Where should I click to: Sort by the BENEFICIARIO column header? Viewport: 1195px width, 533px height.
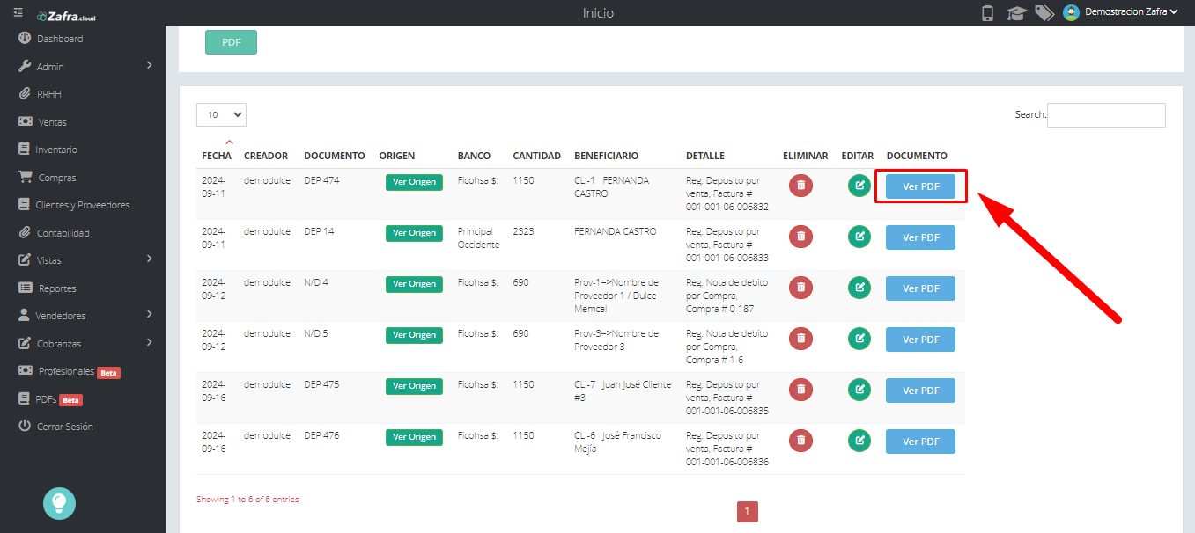pos(606,156)
